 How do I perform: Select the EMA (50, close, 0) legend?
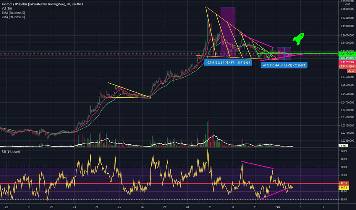pos(13,17)
